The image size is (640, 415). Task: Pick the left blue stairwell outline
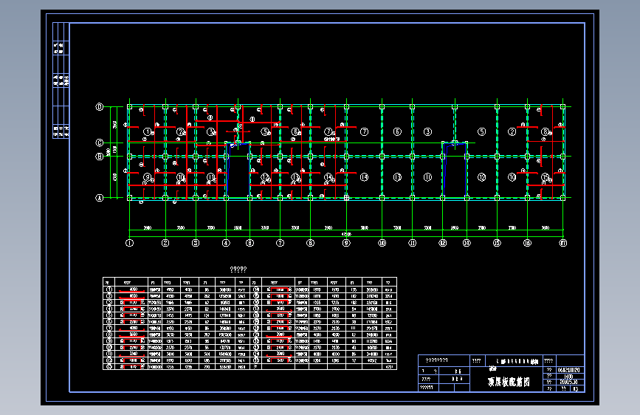[x=238, y=170]
